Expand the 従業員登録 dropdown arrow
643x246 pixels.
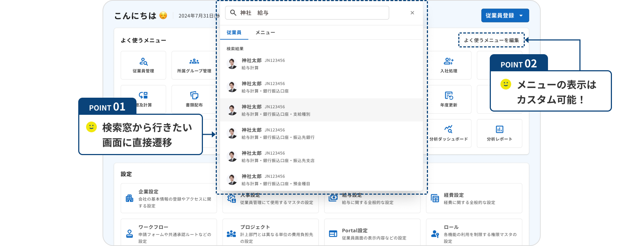tap(521, 16)
